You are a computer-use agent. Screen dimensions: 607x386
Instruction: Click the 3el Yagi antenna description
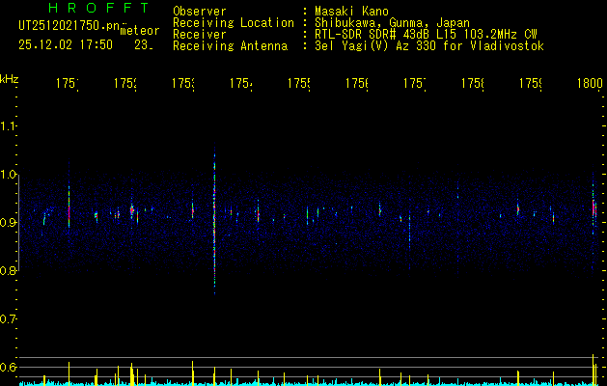point(429,46)
